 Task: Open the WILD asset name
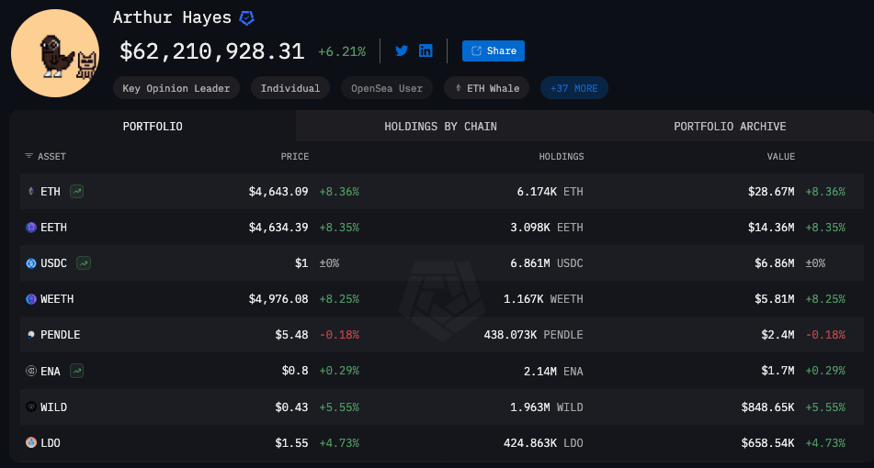coord(53,407)
